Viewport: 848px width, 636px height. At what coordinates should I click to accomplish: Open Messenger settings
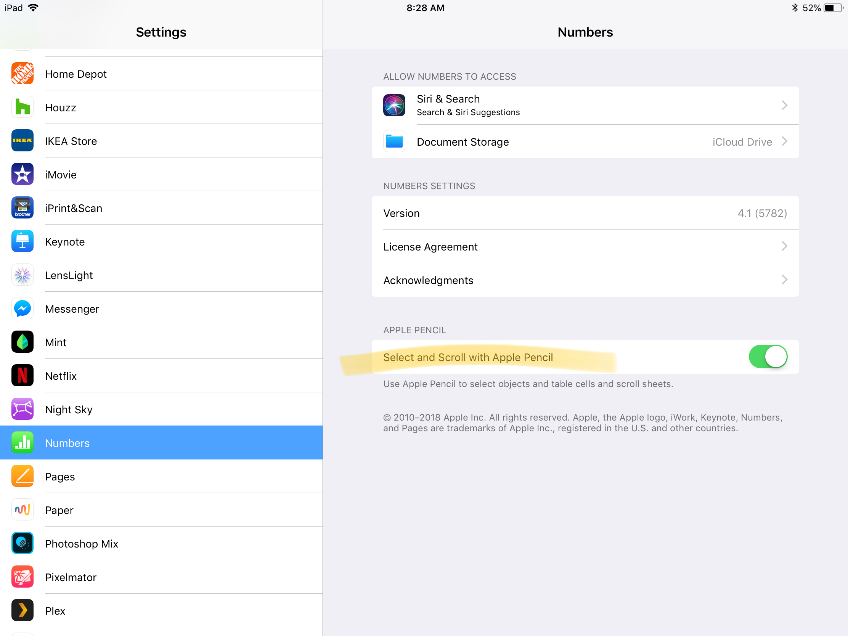click(x=161, y=308)
